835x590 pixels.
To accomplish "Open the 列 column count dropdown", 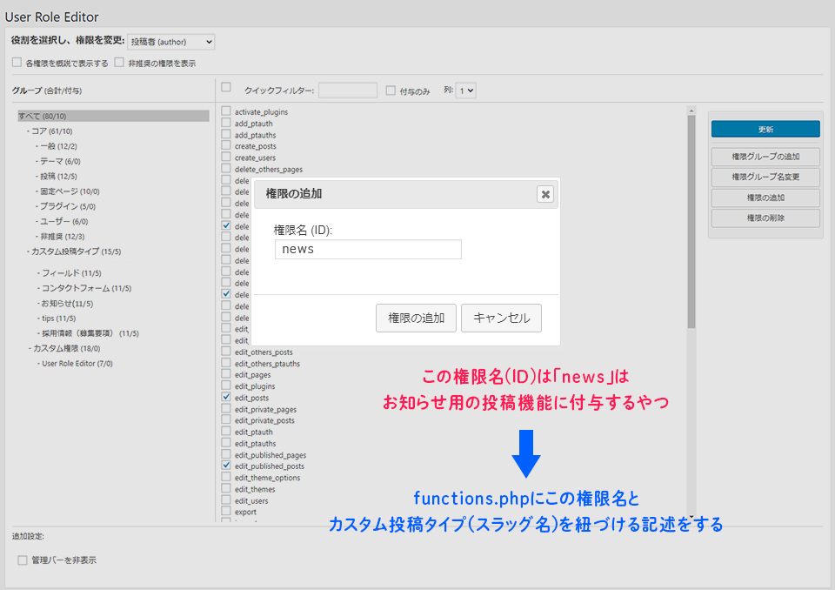I will (x=466, y=91).
